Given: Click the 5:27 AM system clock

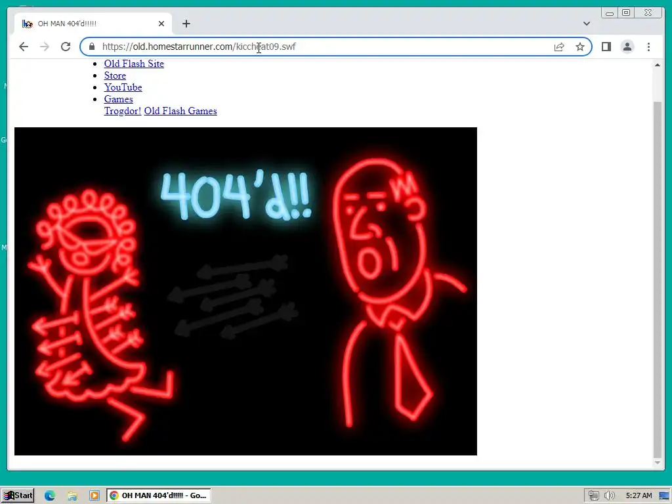Looking at the screenshot, I should [x=639, y=495].
